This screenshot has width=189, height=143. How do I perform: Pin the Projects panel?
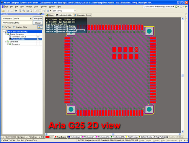coord(41,14)
